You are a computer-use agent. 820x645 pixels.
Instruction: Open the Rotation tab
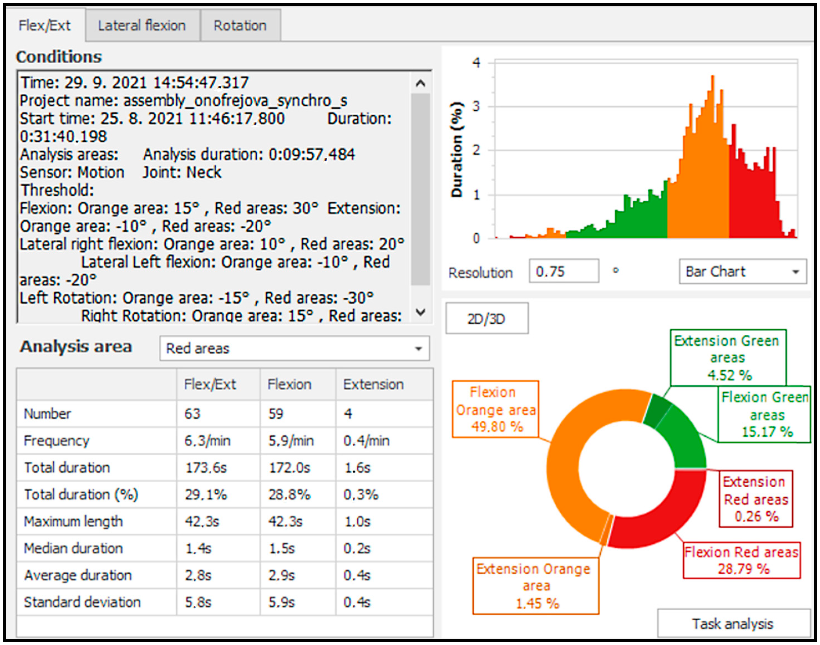click(240, 26)
